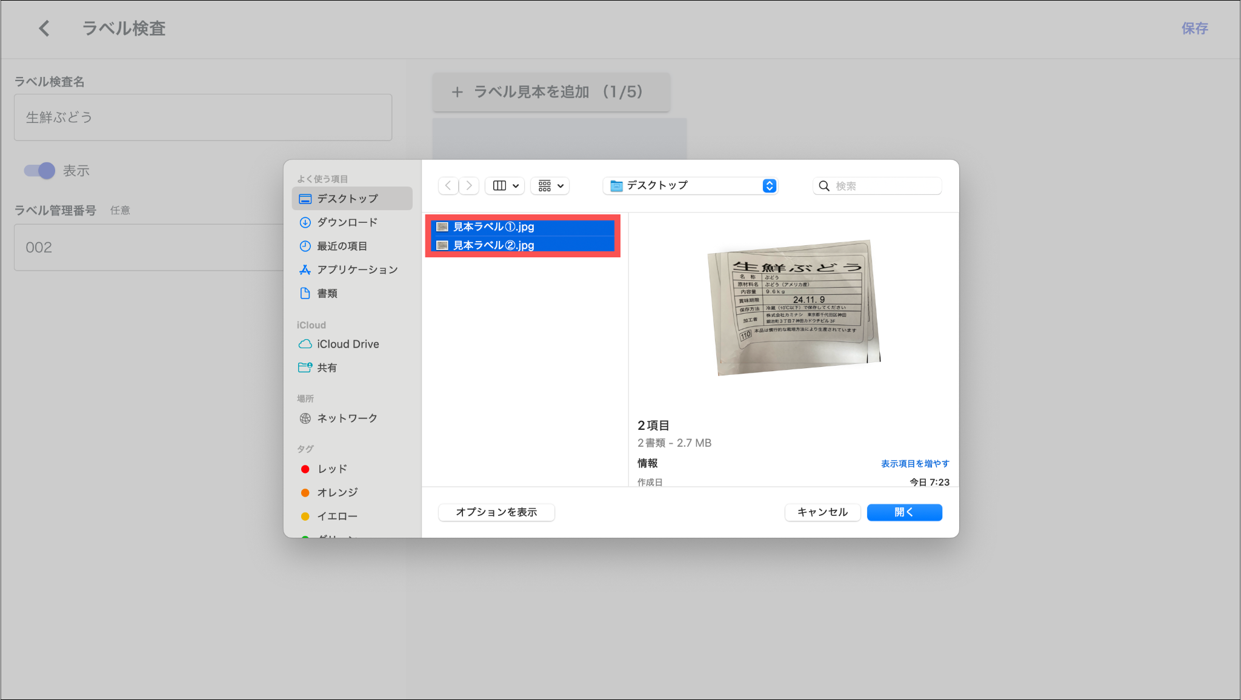
Task: Open the grouping options dropdown
Action: [x=550, y=186]
